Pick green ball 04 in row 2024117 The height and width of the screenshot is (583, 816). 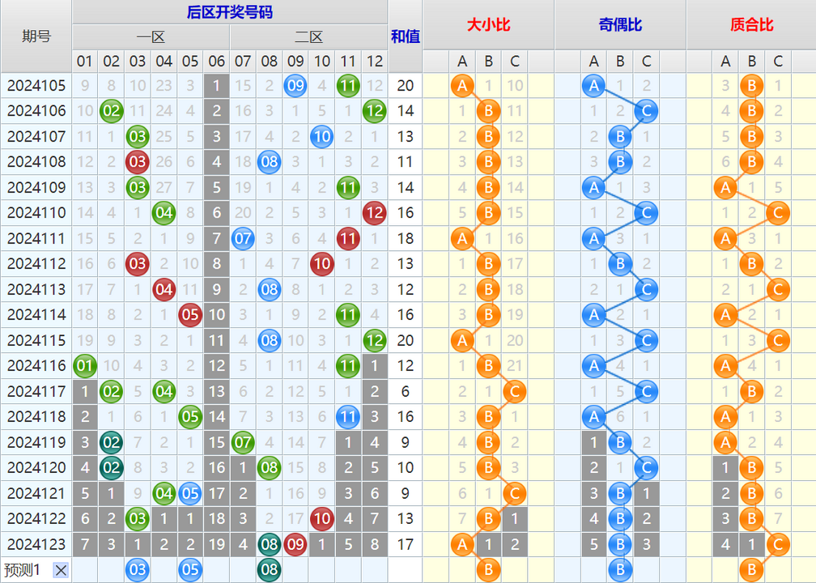pos(164,391)
